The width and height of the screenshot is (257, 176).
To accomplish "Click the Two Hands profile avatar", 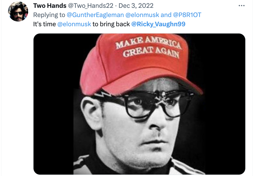I will [x=18, y=11].
